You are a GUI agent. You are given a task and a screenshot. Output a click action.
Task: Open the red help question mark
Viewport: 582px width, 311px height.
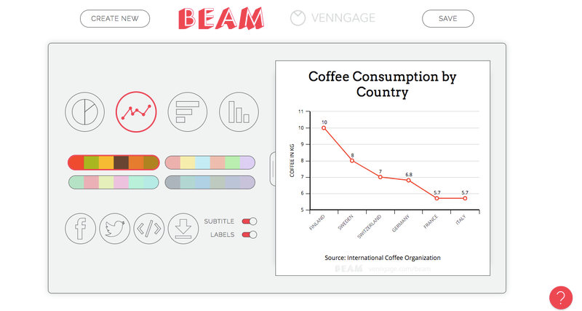pyautogui.click(x=561, y=298)
